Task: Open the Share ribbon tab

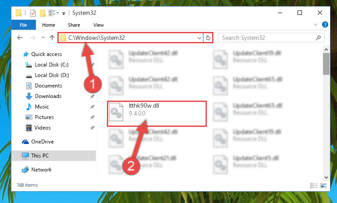Action: pos(74,25)
